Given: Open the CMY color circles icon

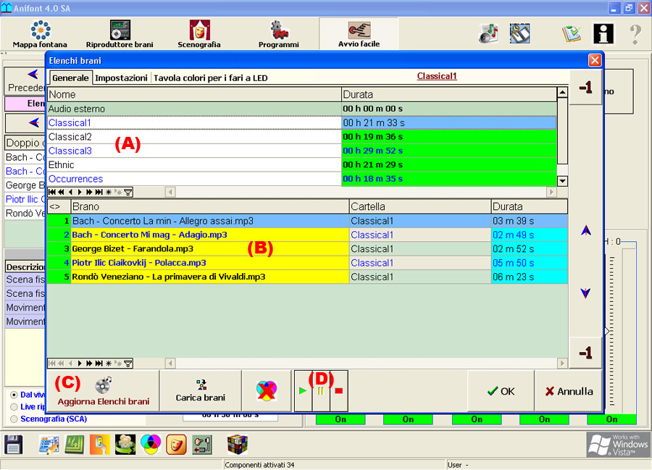Looking at the screenshot, I should coord(151,445).
